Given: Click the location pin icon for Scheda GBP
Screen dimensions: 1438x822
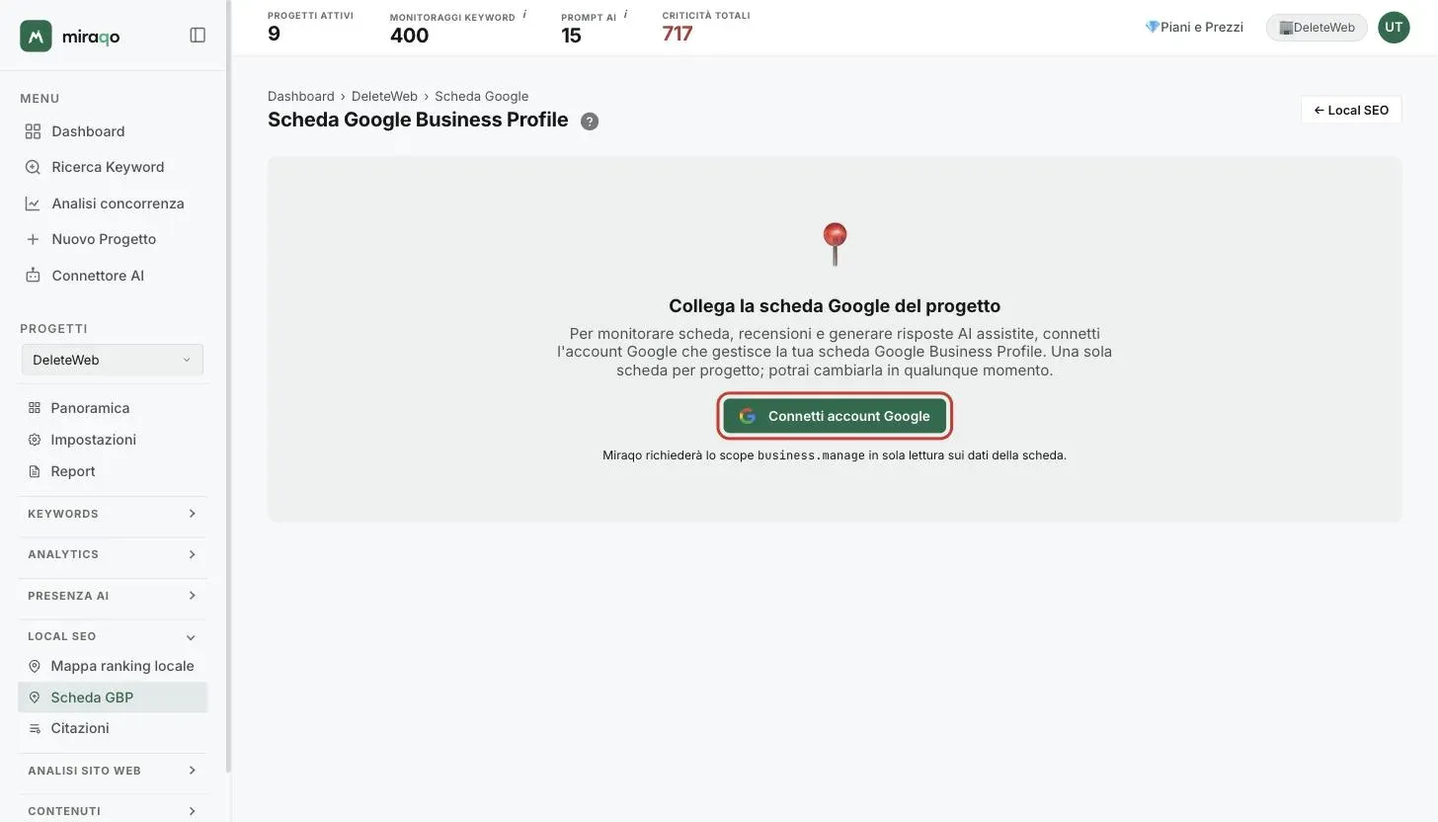Looking at the screenshot, I should point(35,698).
